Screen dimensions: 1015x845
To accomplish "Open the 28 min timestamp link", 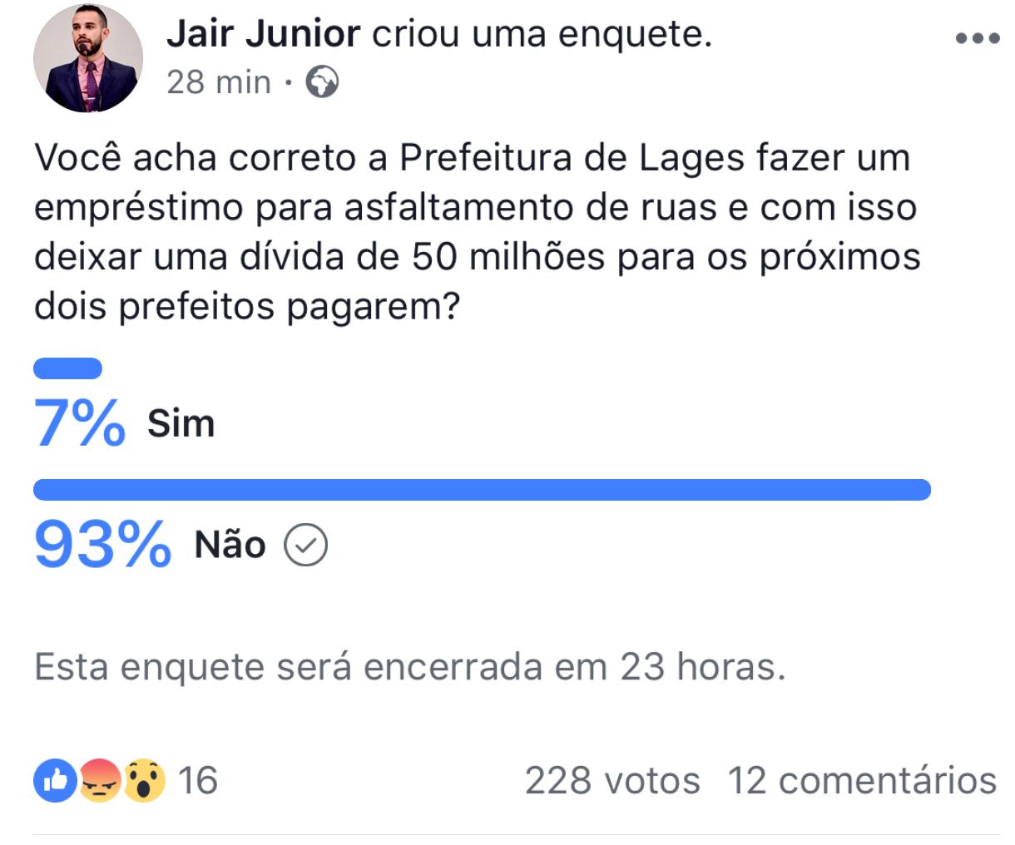I will pyautogui.click(x=219, y=82).
